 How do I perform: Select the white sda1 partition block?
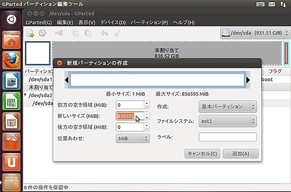pos(38,53)
